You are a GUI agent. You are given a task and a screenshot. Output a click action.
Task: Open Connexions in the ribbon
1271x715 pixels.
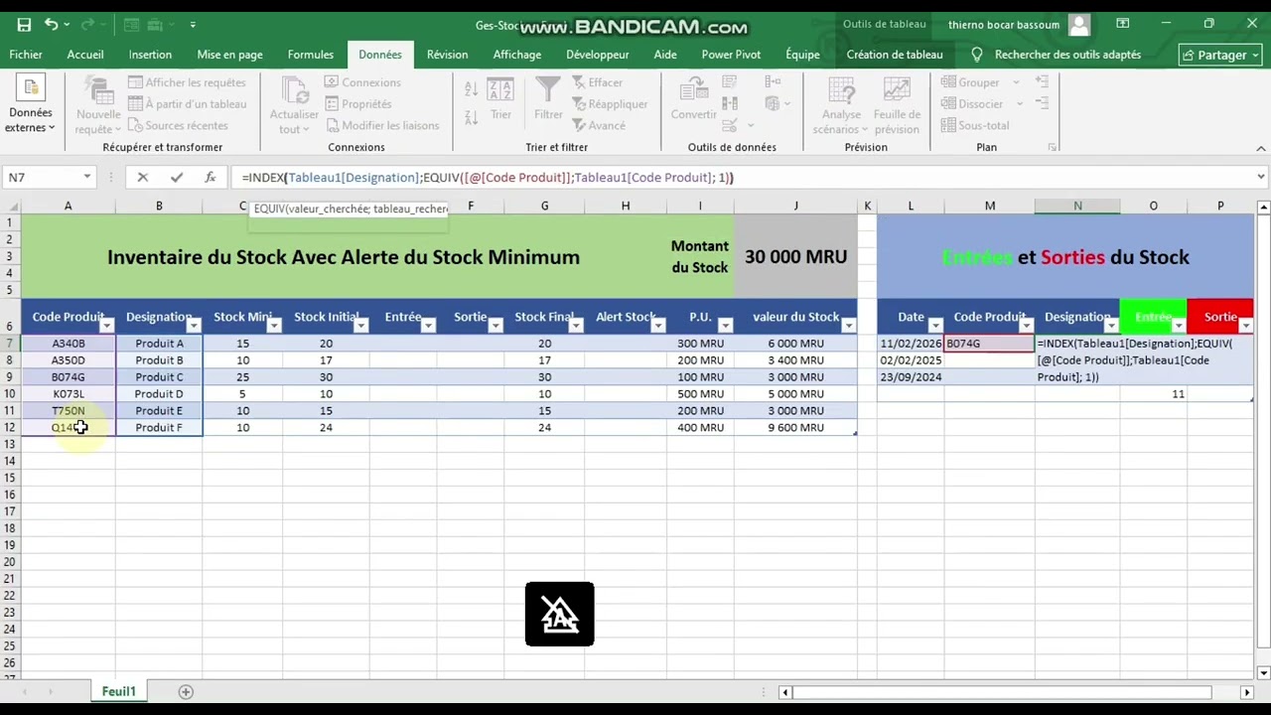(x=362, y=82)
